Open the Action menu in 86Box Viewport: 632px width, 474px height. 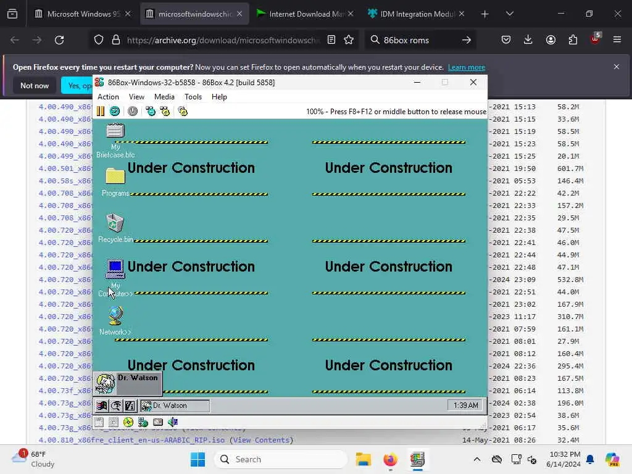point(108,97)
